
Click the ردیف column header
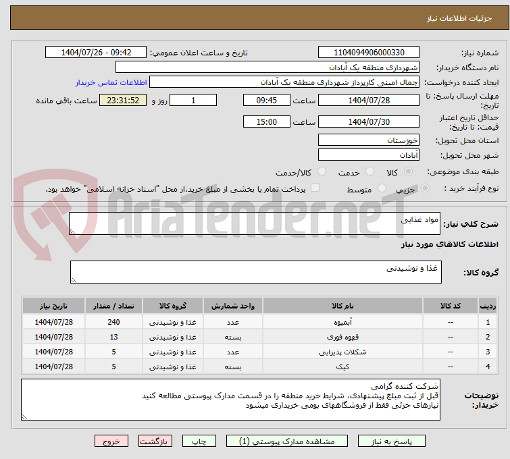pyautogui.click(x=488, y=306)
